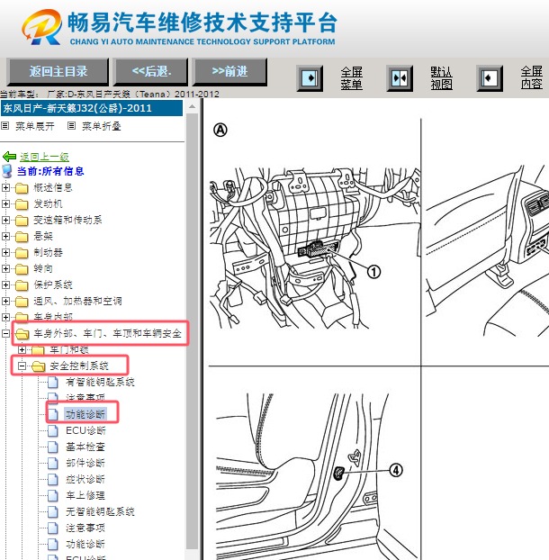Open the 基本检查 tree entry
This screenshot has width=549, height=560.
pyautogui.click(x=85, y=447)
